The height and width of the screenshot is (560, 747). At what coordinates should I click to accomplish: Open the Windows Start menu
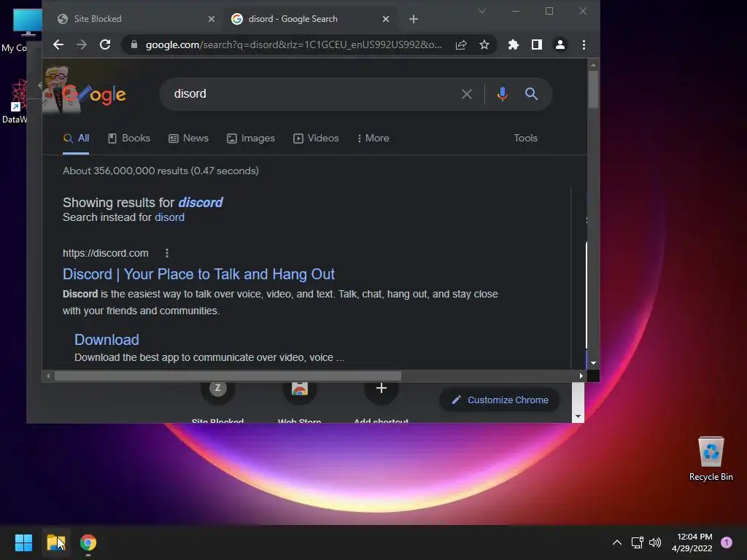23,542
